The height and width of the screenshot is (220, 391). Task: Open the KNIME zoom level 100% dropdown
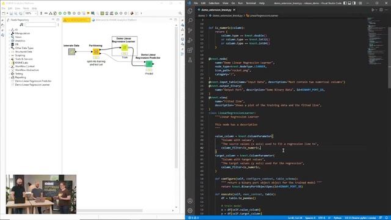(x=31, y=13)
